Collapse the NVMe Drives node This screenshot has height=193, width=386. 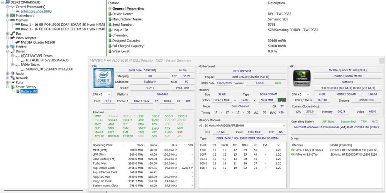tap(12, 65)
